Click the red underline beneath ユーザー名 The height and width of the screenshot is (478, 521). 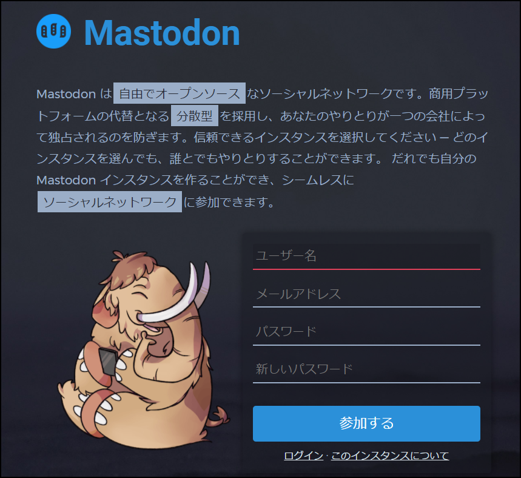click(x=366, y=269)
